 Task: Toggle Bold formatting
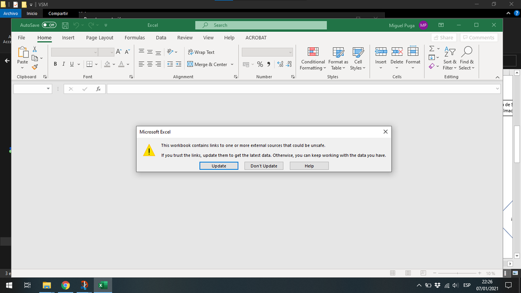(55, 64)
